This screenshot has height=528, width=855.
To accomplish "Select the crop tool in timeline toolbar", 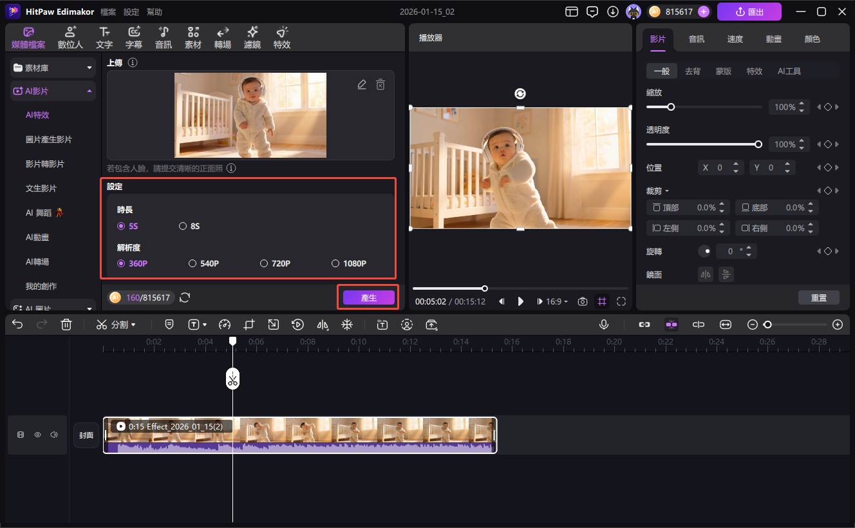I will (x=249, y=325).
